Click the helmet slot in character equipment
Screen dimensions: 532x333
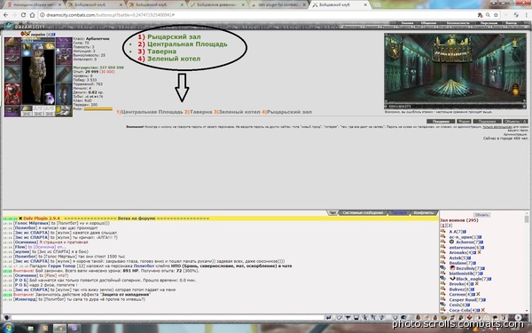click(12, 44)
